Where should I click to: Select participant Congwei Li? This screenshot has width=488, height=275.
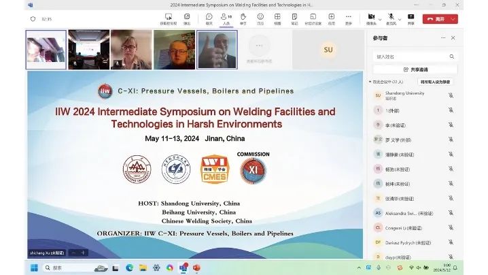pos(414,228)
